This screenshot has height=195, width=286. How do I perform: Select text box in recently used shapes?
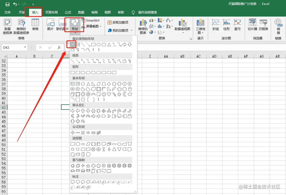(x=73, y=45)
